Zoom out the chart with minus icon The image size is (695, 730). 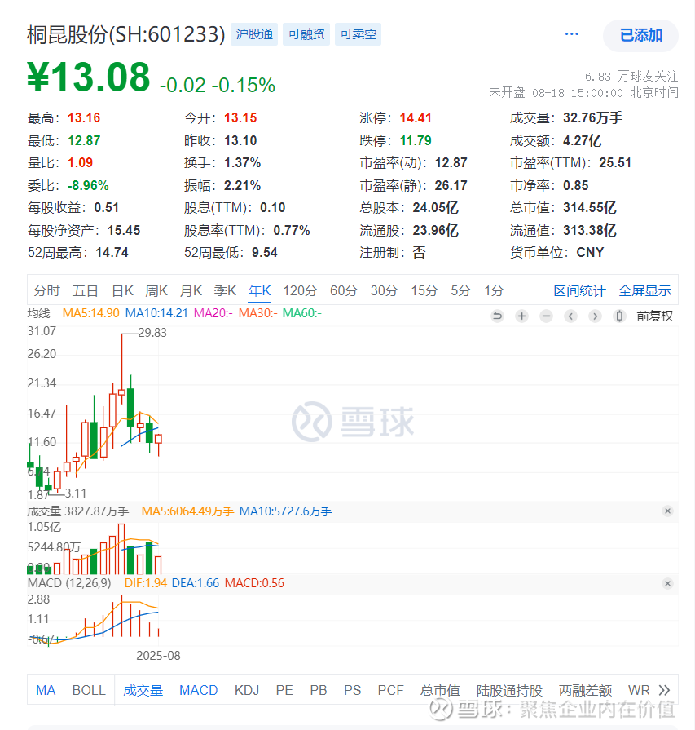(x=546, y=316)
